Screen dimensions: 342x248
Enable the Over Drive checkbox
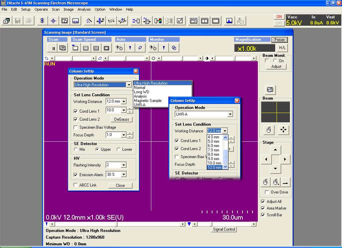(x=267, y=192)
